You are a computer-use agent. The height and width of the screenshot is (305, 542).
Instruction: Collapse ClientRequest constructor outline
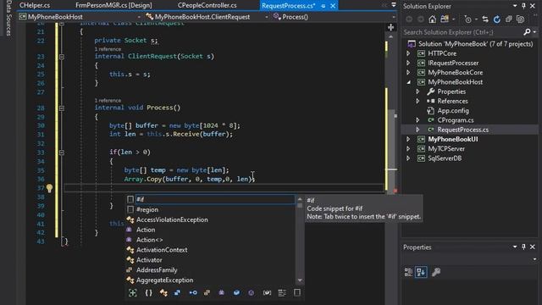pos(62,57)
